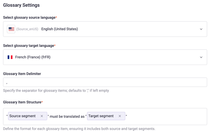
Task: Click the "must be translated as" text
Action: coord(67,117)
